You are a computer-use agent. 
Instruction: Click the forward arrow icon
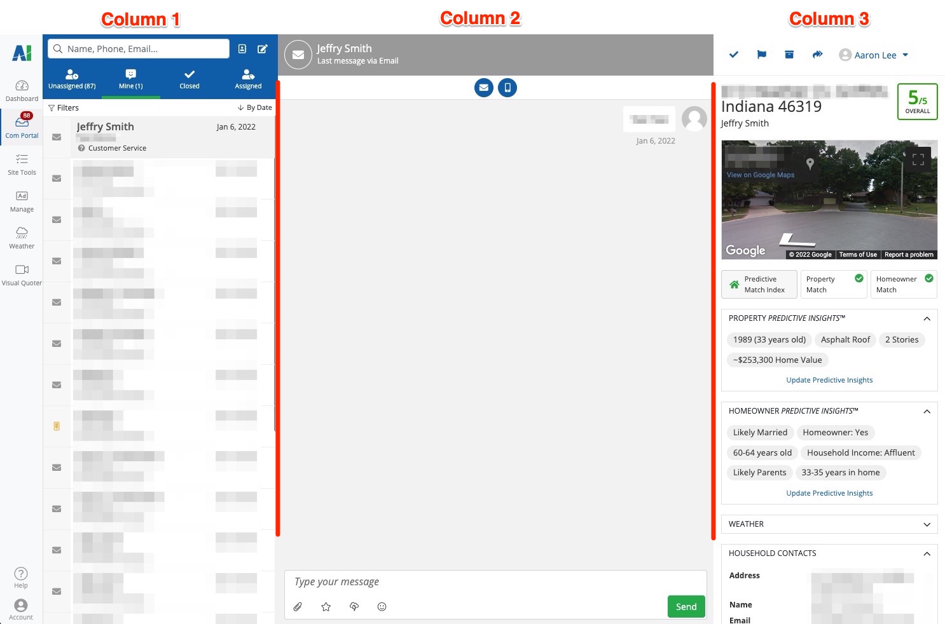pos(817,55)
